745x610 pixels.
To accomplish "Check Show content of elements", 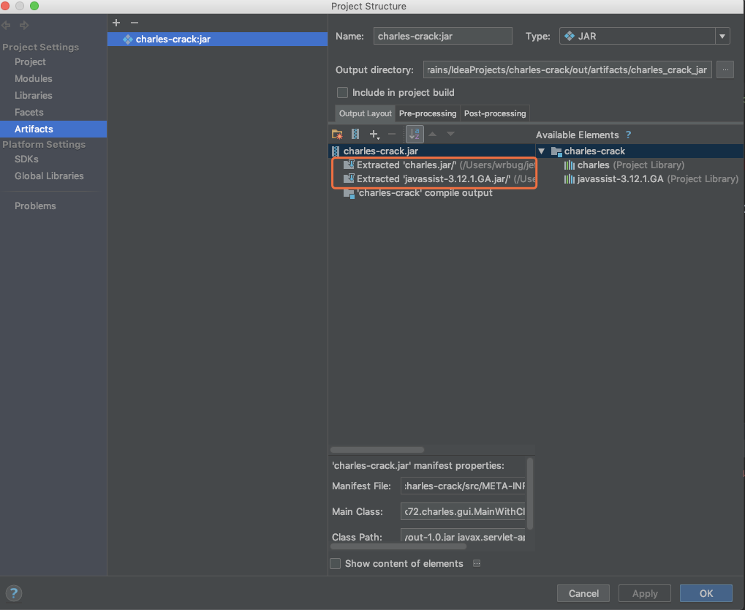I will click(336, 564).
